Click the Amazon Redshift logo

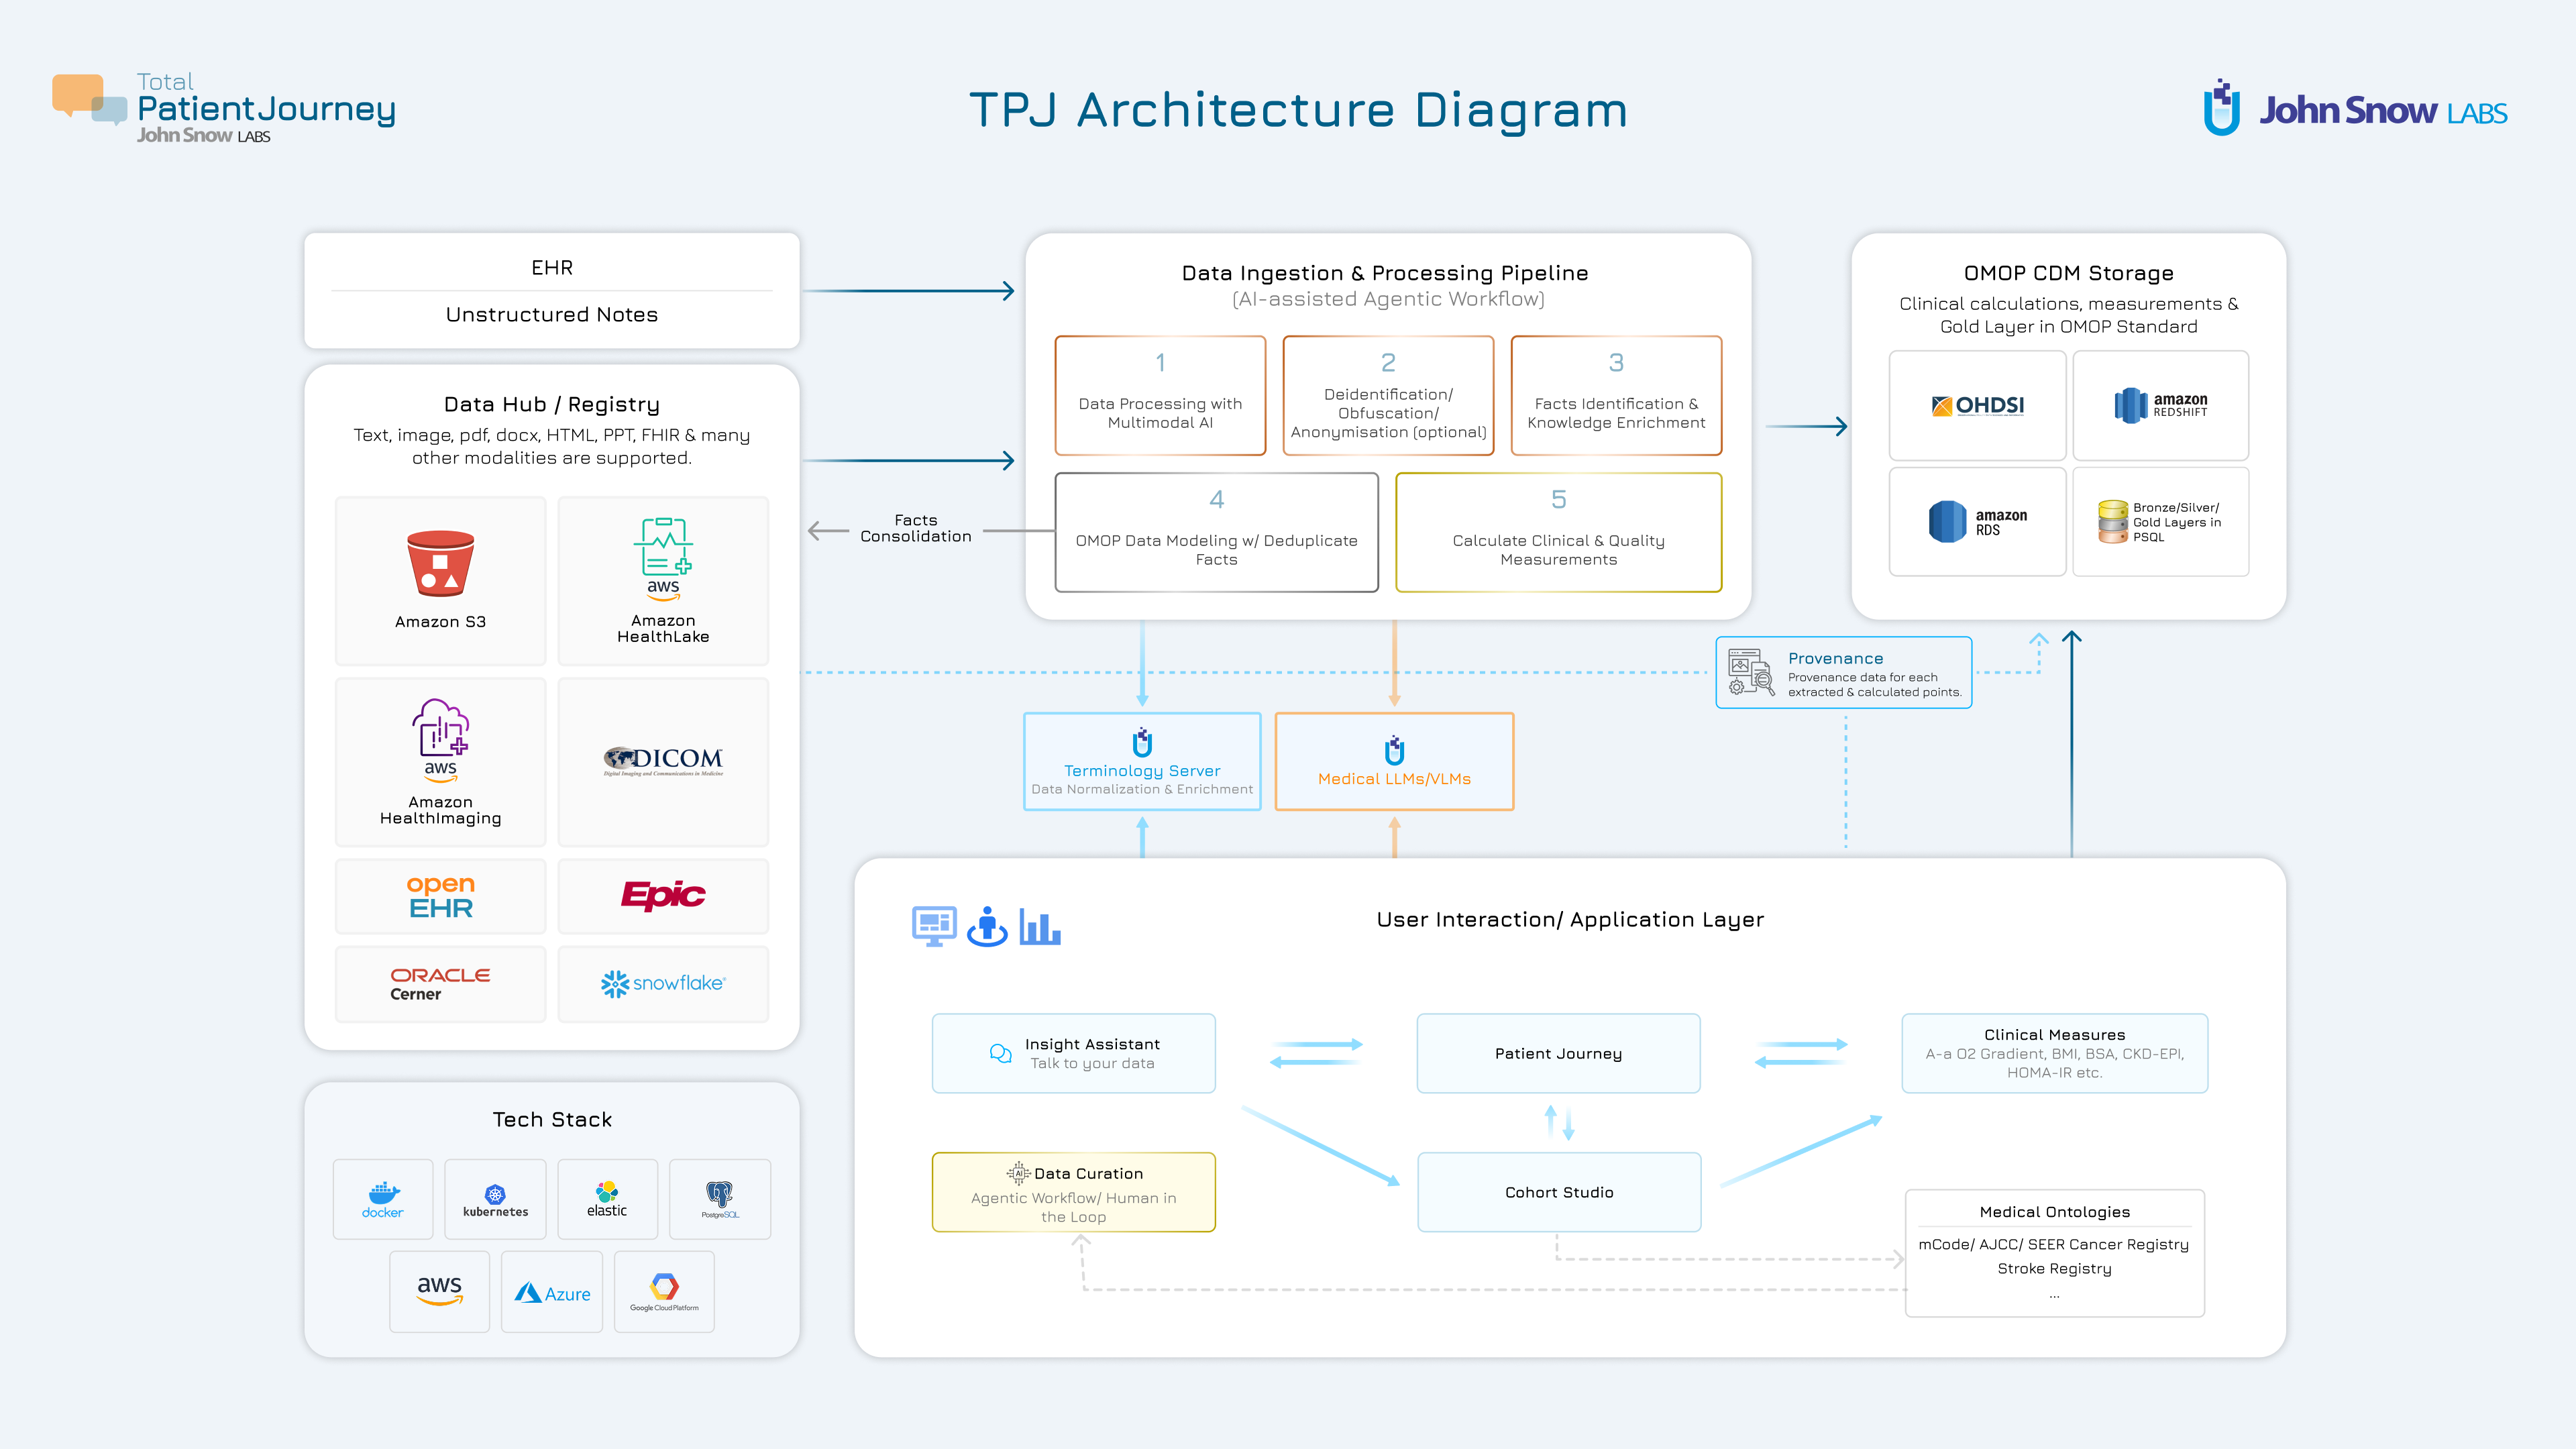[x=2161, y=405]
